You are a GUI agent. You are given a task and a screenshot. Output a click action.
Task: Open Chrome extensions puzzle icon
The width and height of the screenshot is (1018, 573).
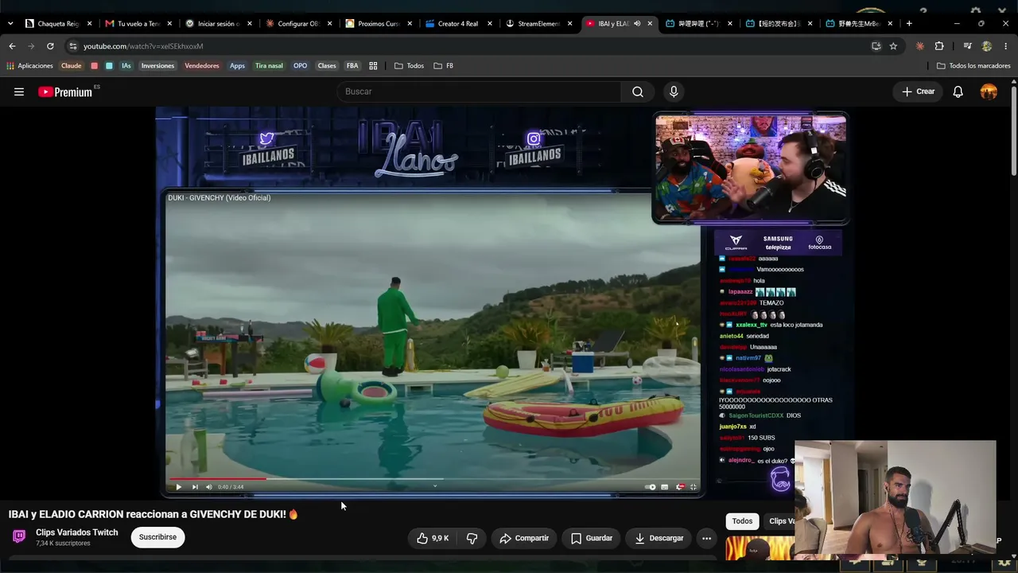(x=939, y=46)
